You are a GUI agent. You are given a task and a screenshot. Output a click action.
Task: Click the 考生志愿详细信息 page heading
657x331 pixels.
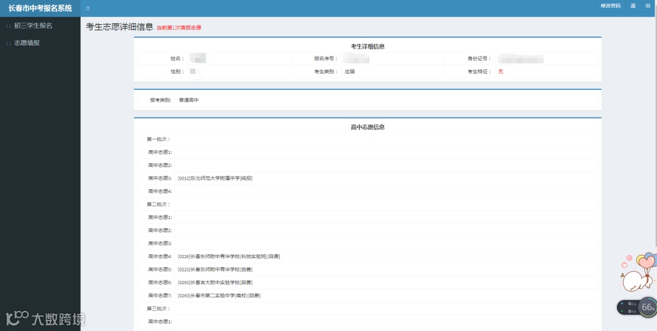(119, 27)
